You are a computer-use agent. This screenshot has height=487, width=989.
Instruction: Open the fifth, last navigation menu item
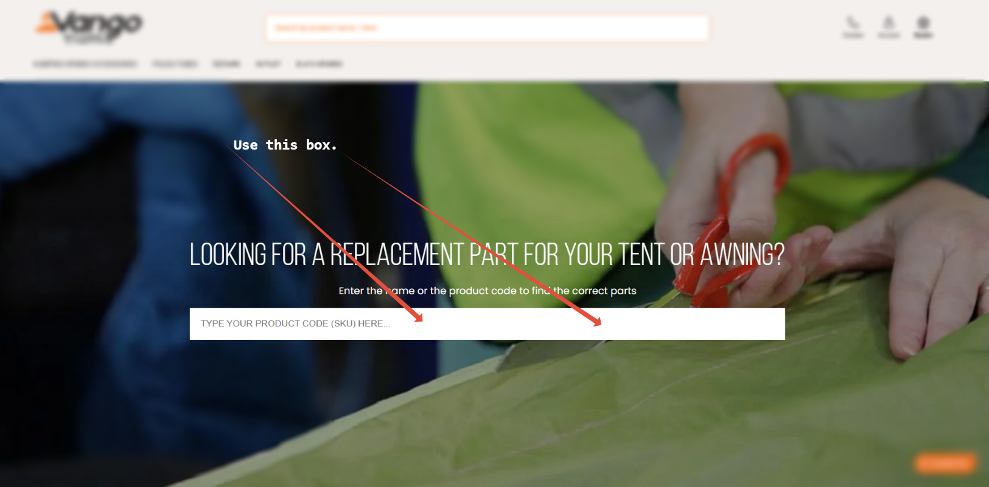[x=319, y=64]
